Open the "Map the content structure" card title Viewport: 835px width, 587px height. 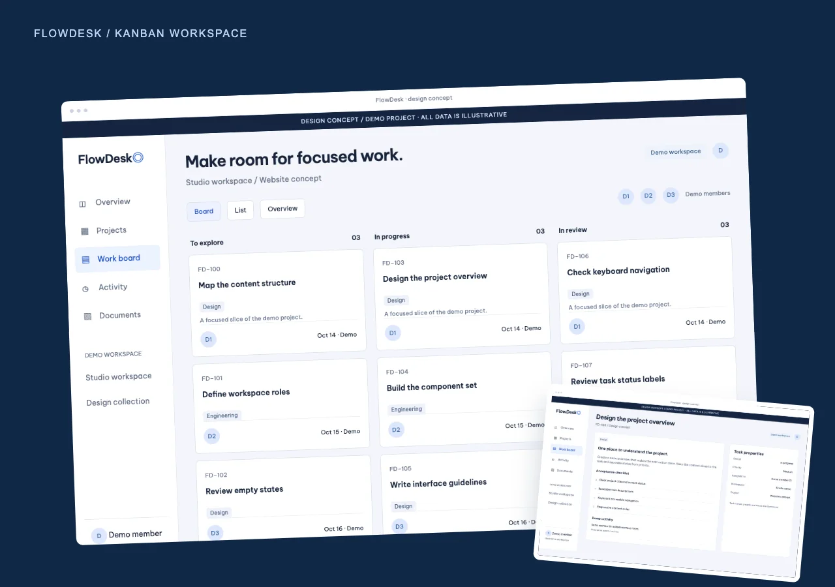click(247, 284)
